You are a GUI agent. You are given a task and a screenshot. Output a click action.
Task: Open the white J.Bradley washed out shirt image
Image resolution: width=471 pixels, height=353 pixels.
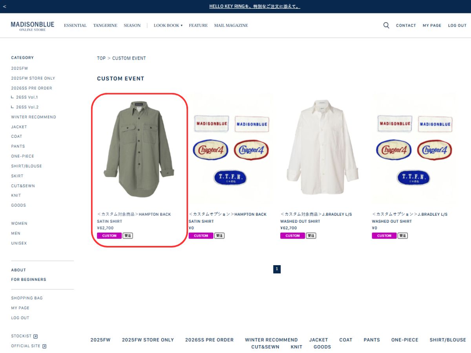pos(323,149)
